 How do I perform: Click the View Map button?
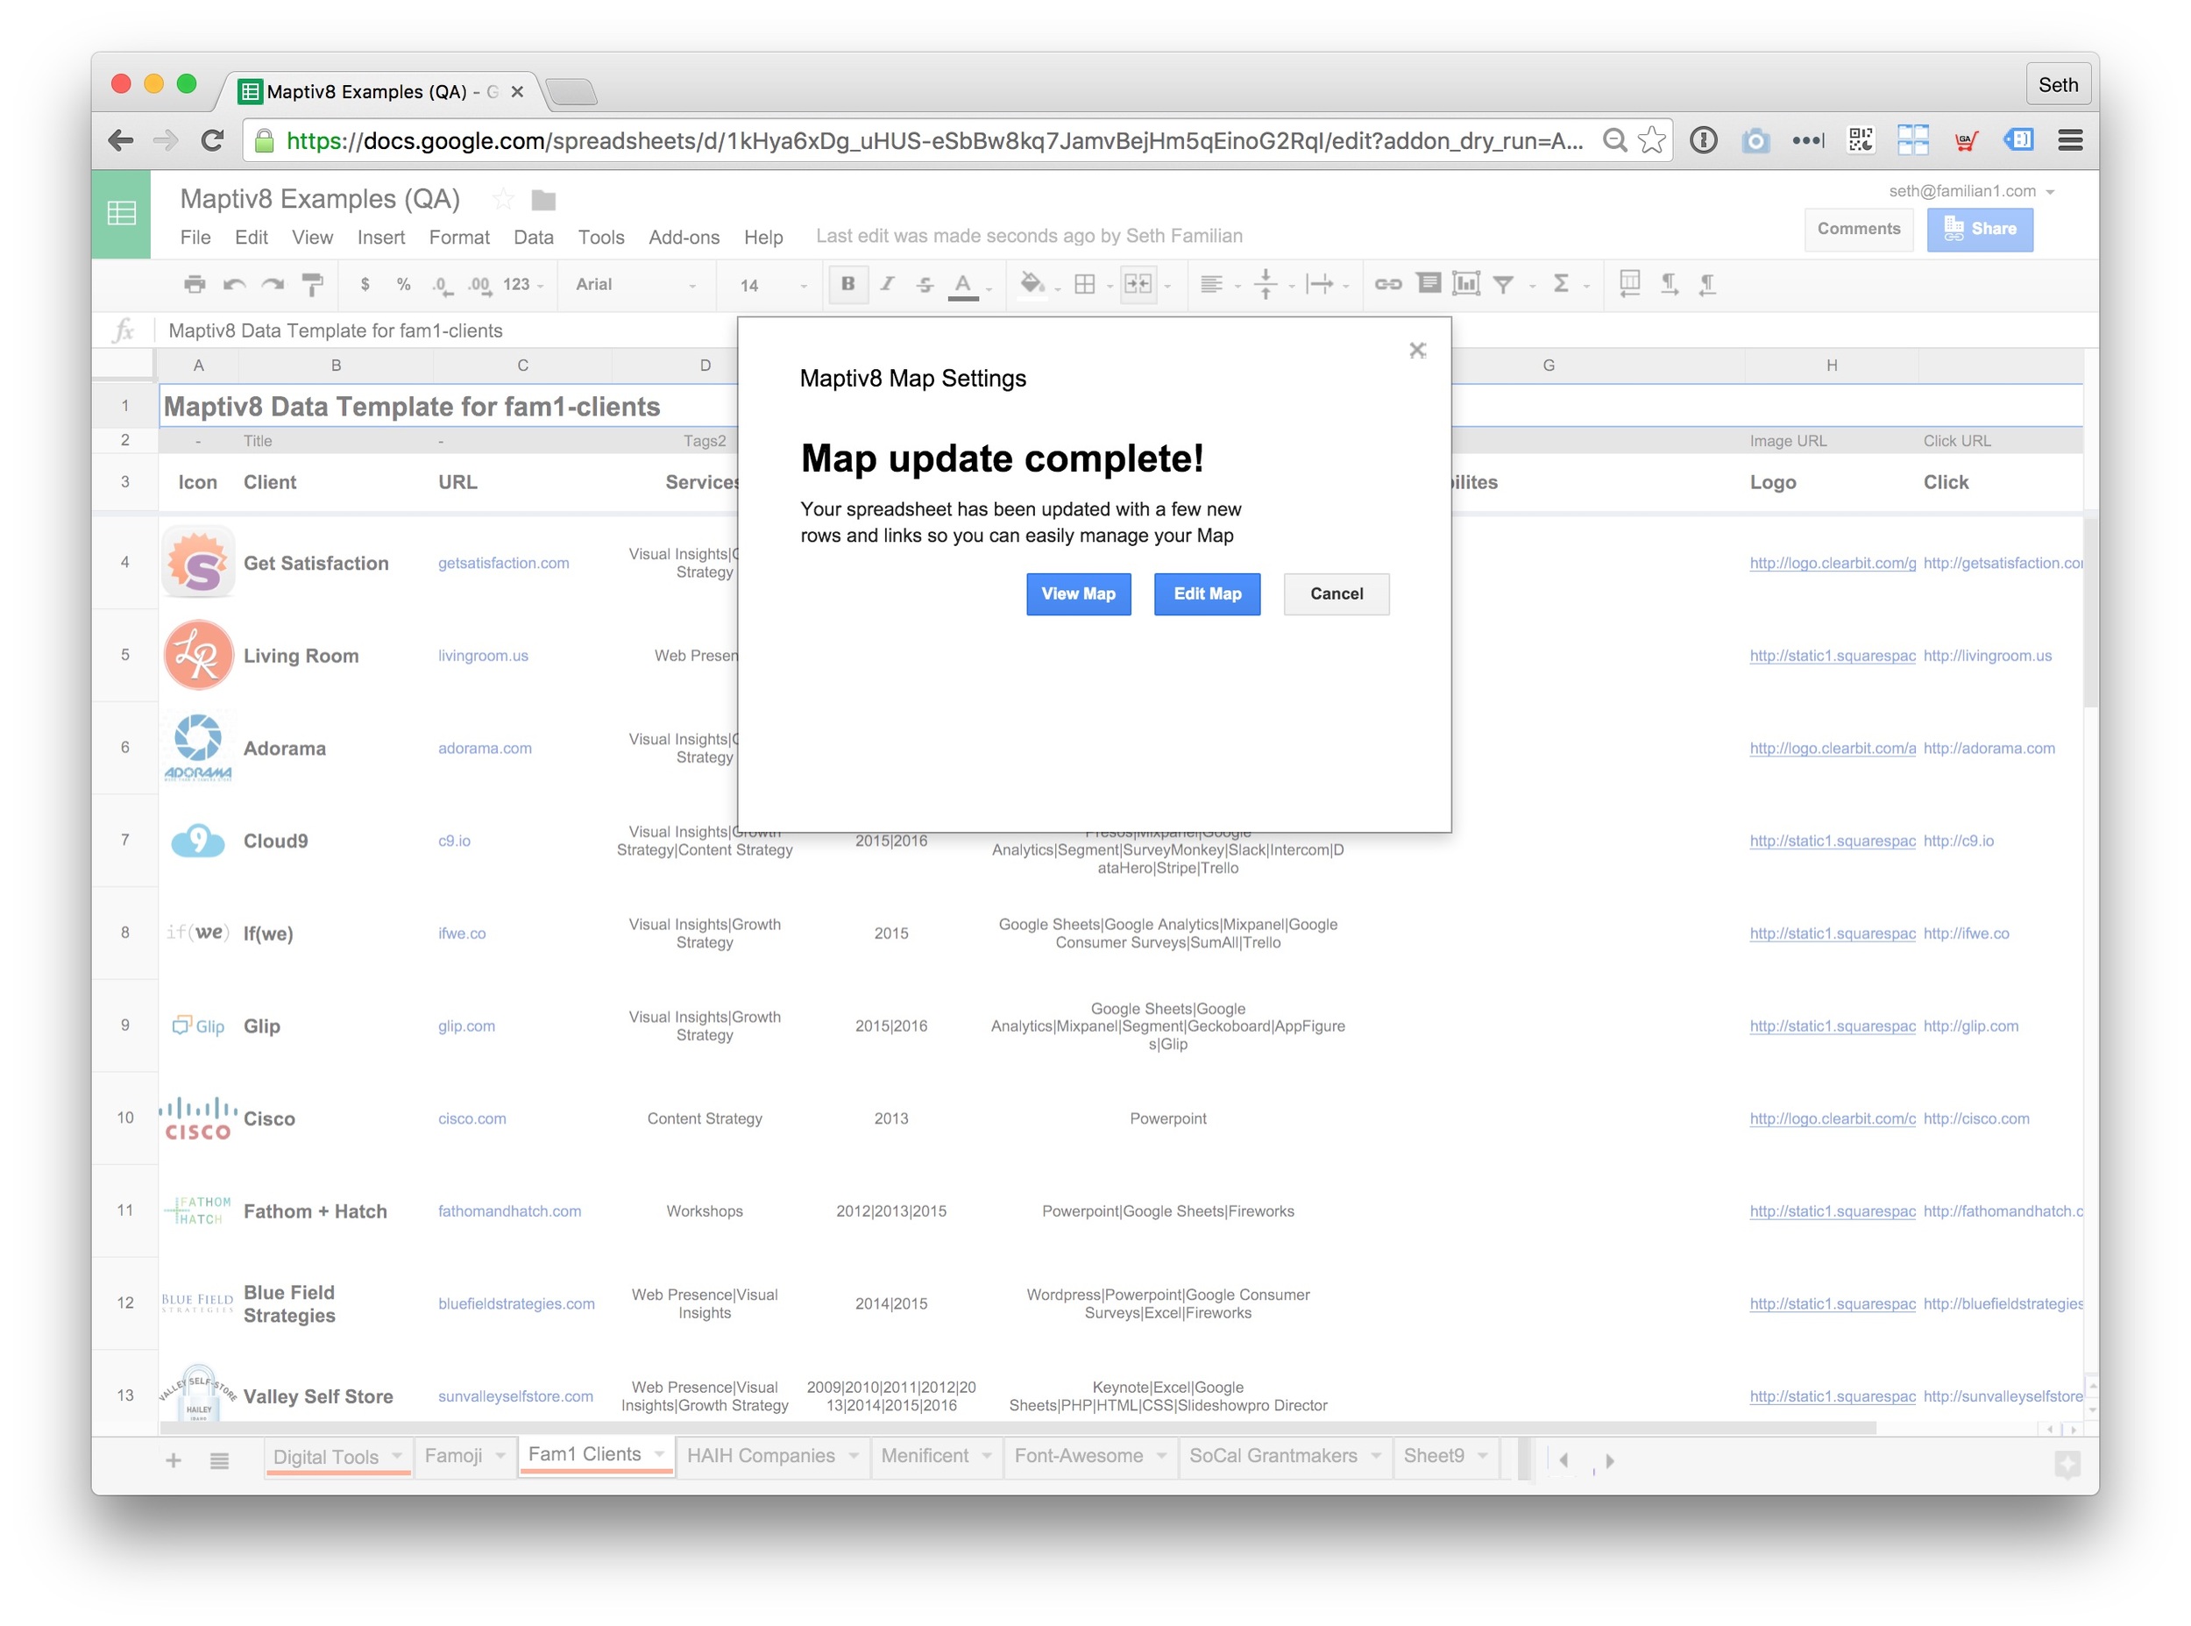pyautogui.click(x=1078, y=593)
